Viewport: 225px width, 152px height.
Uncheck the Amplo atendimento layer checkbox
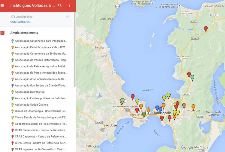pos(3,33)
